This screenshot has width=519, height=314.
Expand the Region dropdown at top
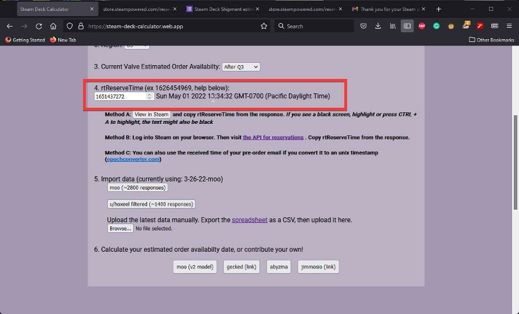137,47
